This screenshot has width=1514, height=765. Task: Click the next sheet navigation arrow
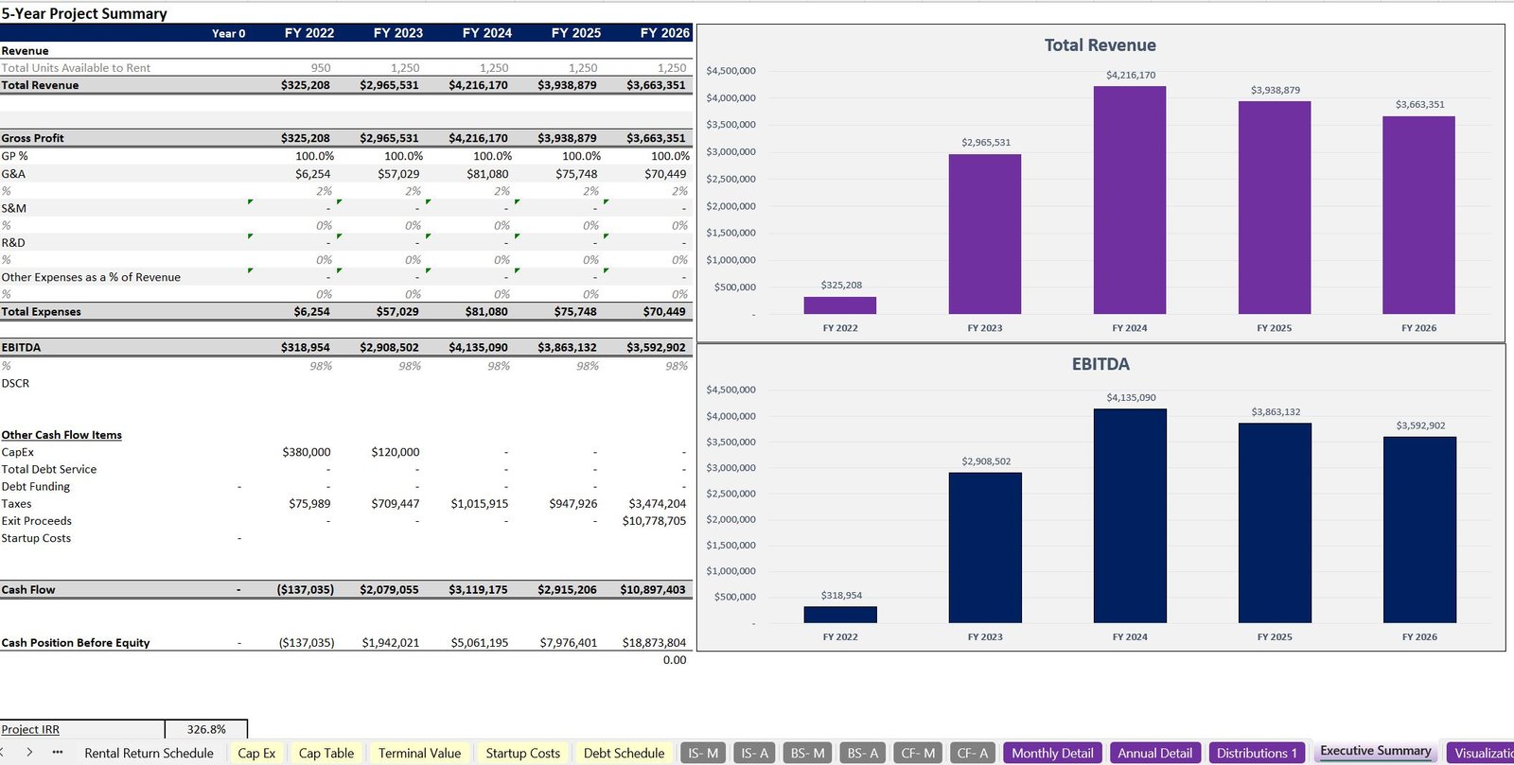pyautogui.click(x=29, y=753)
